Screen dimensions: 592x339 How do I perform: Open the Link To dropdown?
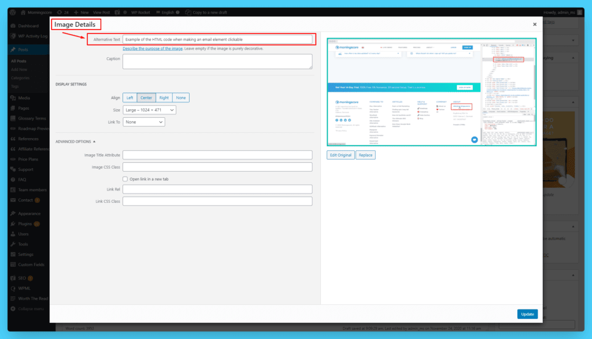[144, 122]
